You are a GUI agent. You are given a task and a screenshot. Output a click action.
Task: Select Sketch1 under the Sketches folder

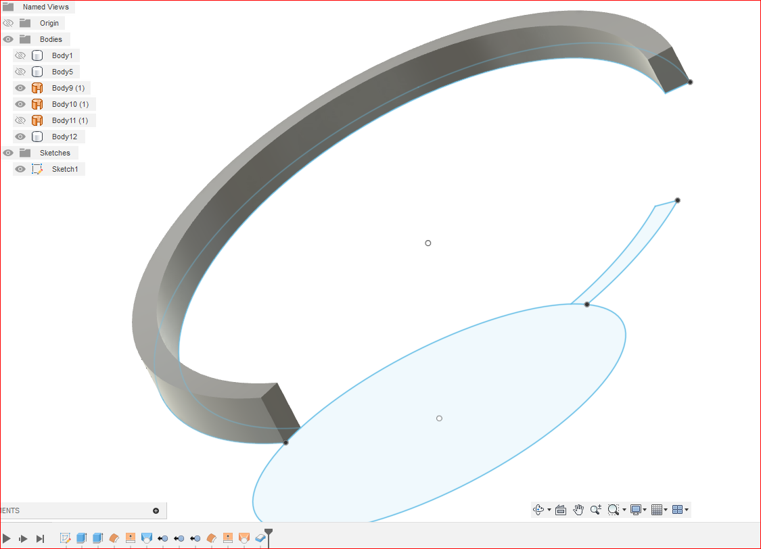[x=66, y=168]
